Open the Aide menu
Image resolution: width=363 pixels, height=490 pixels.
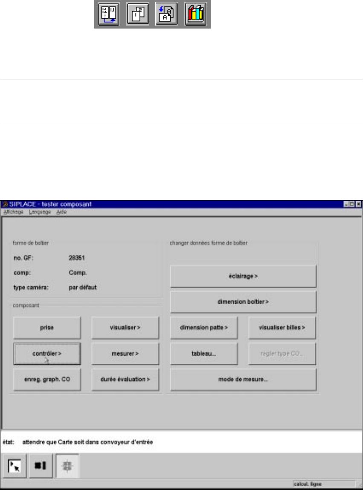pyautogui.click(x=61, y=212)
